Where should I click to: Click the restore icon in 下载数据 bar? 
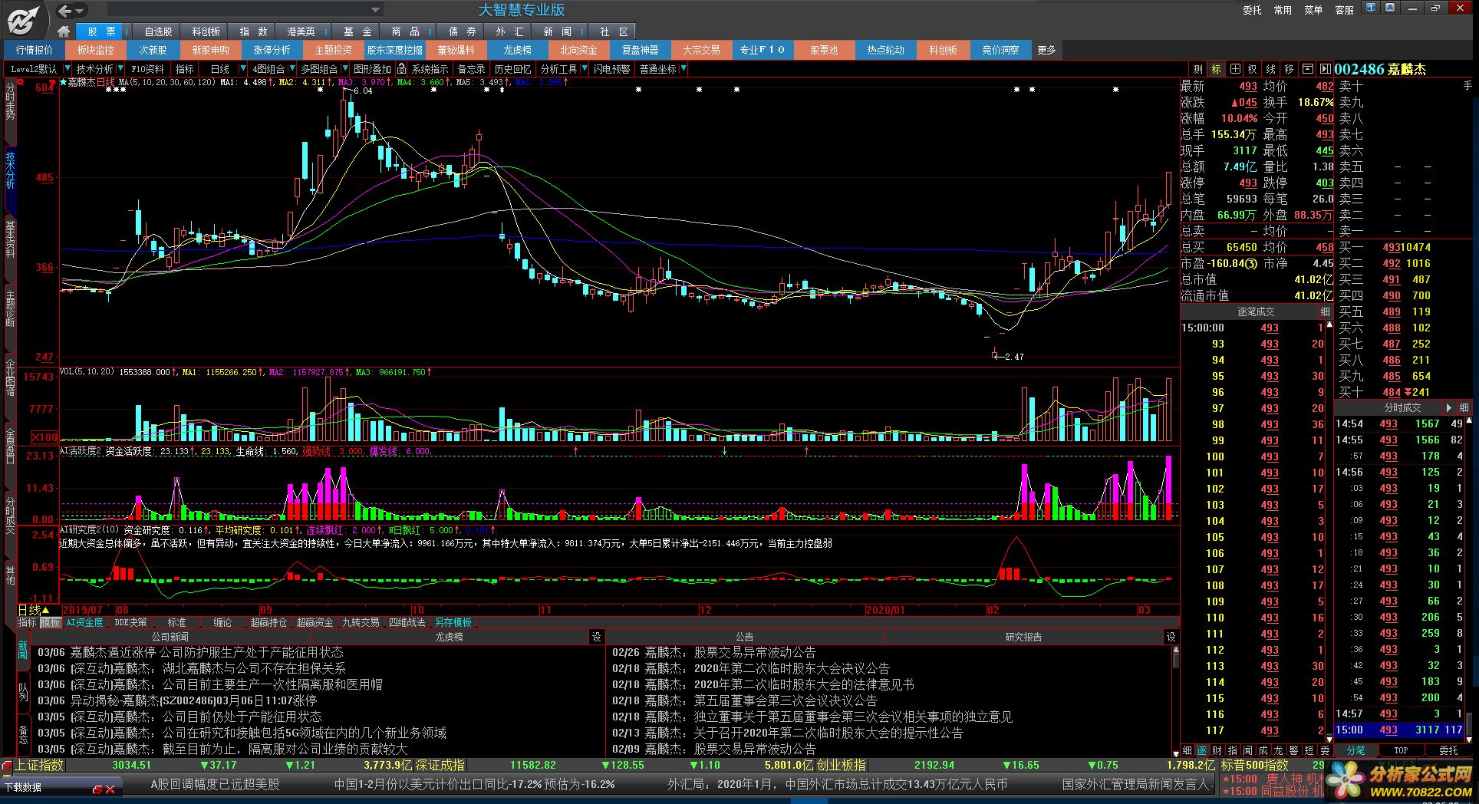click(x=97, y=789)
